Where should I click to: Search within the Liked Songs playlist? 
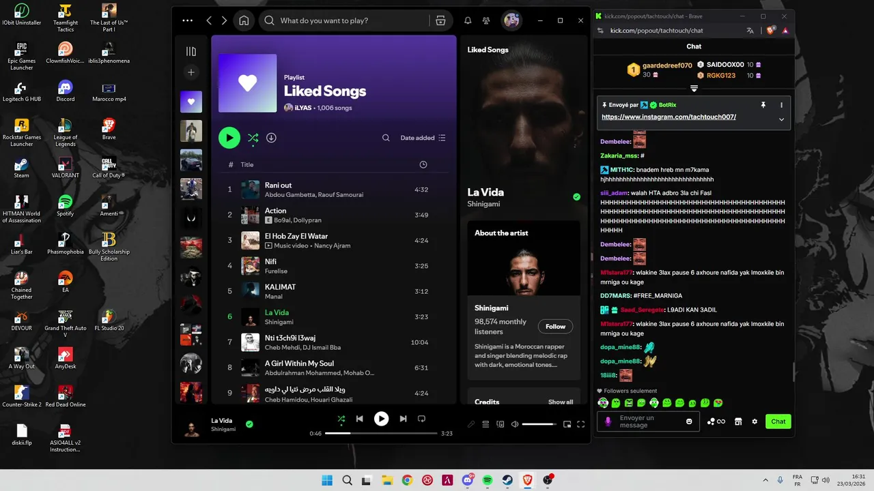coord(386,138)
